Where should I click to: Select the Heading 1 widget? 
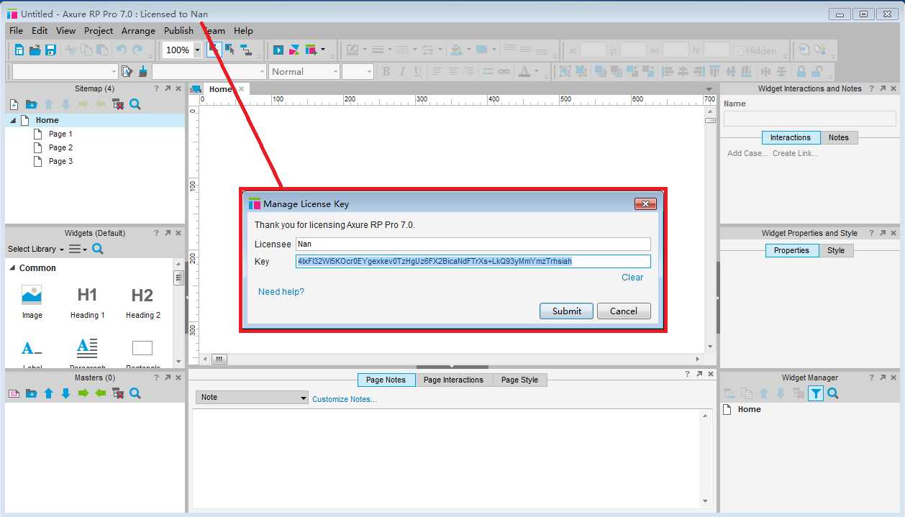(87, 302)
